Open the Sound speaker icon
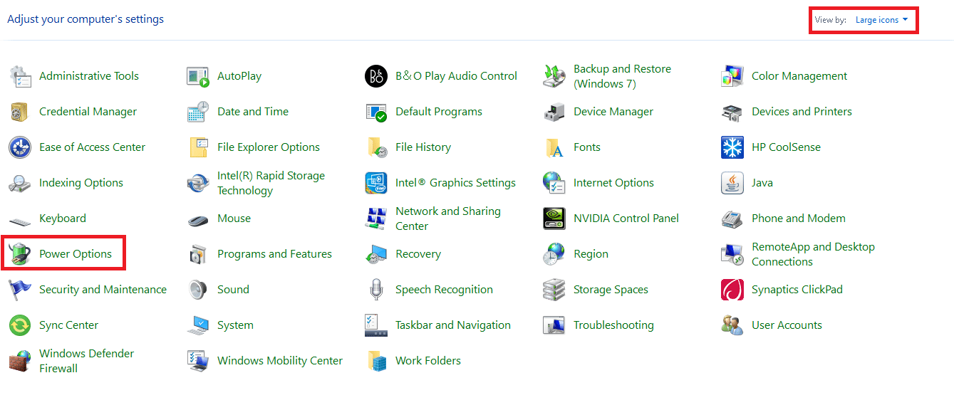Screen dimensions: 954x405 pos(198,290)
